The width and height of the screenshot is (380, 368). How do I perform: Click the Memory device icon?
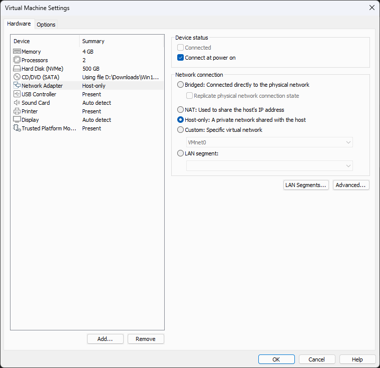tap(17, 51)
